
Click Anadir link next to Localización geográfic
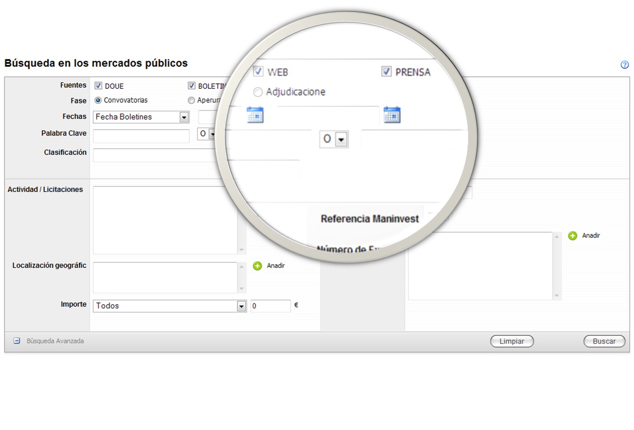pos(276,266)
